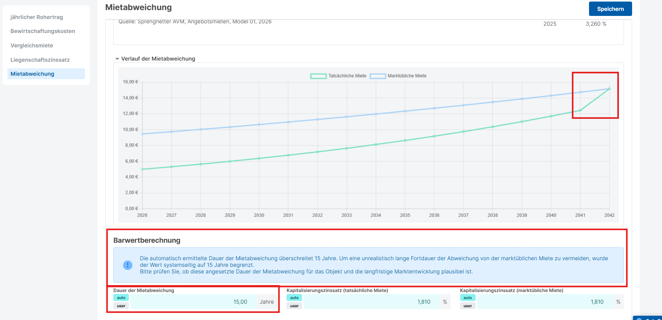Go to Bewirtschaftungskosten section
This screenshot has height=320, width=662.
[43, 31]
